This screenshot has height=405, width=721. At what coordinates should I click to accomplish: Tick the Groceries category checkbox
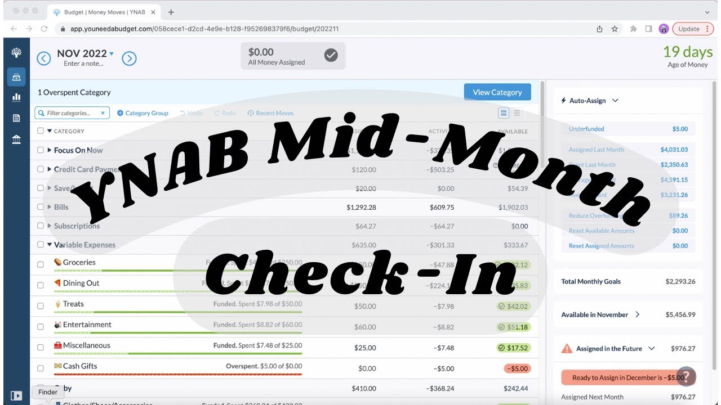[41, 264]
